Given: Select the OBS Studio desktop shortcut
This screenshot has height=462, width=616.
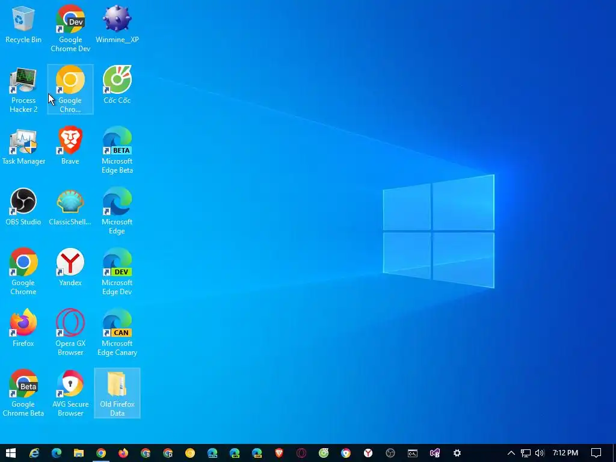Looking at the screenshot, I should click(x=23, y=207).
